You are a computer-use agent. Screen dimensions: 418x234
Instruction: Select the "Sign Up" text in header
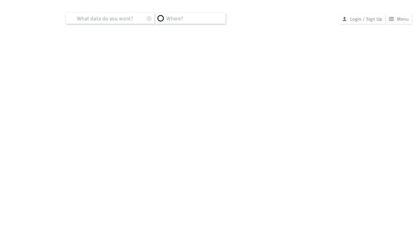click(x=374, y=19)
